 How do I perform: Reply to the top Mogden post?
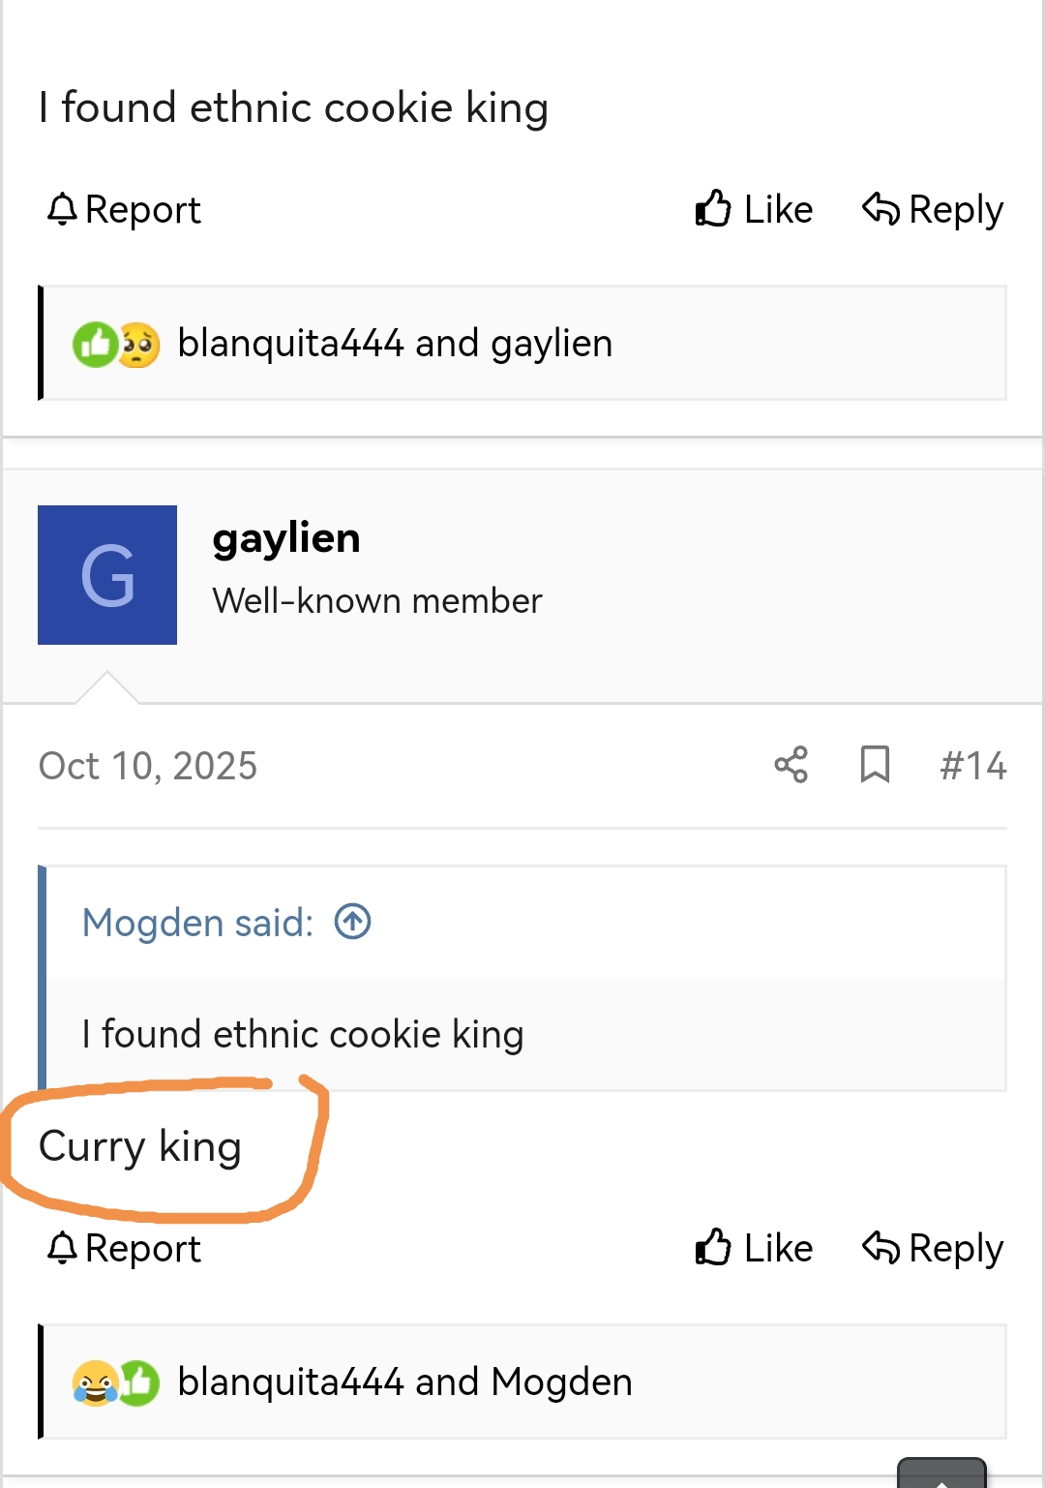[933, 209]
